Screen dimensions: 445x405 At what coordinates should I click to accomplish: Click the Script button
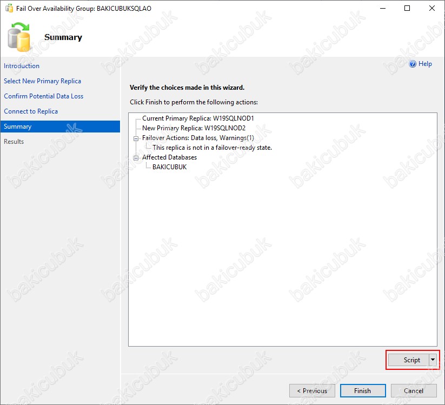[409, 360]
